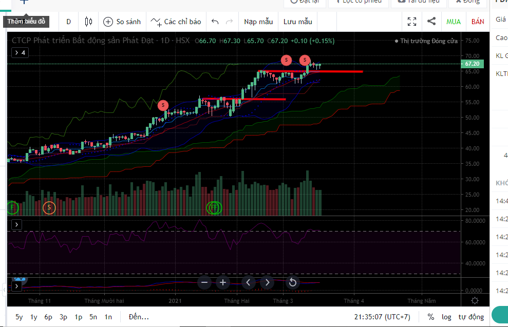Select the 5n date range
Screen dimensions: 508x327
point(93,317)
